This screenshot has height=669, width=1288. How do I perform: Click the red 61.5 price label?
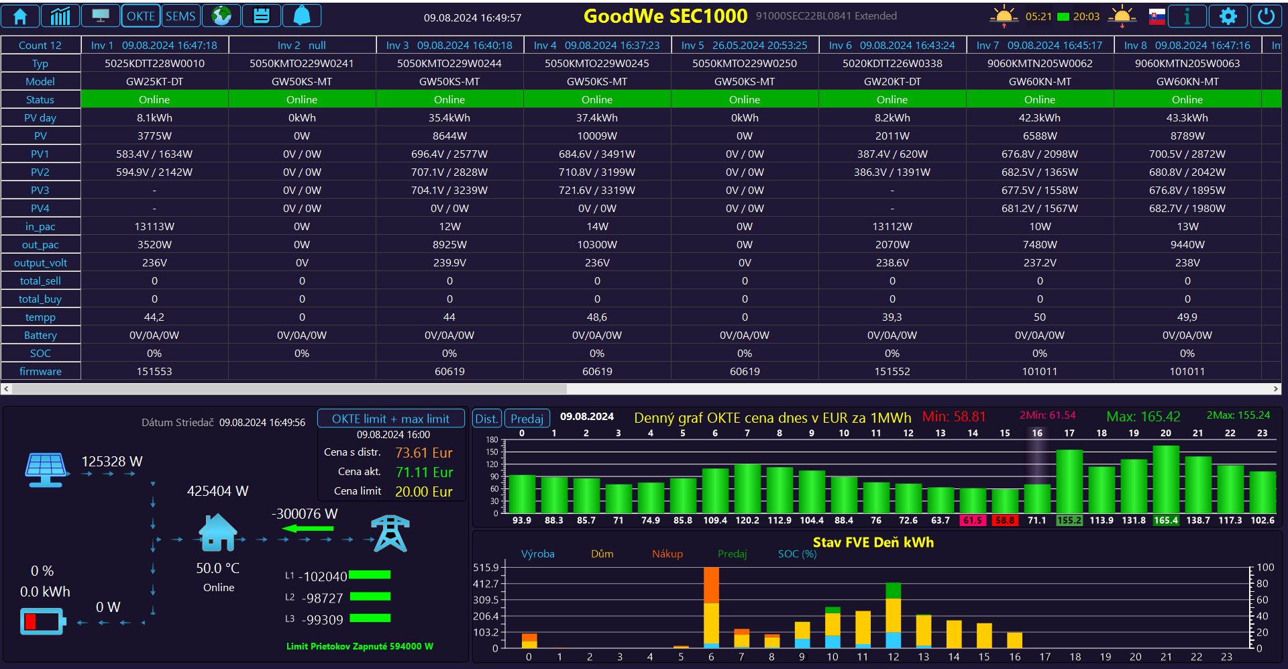click(973, 520)
